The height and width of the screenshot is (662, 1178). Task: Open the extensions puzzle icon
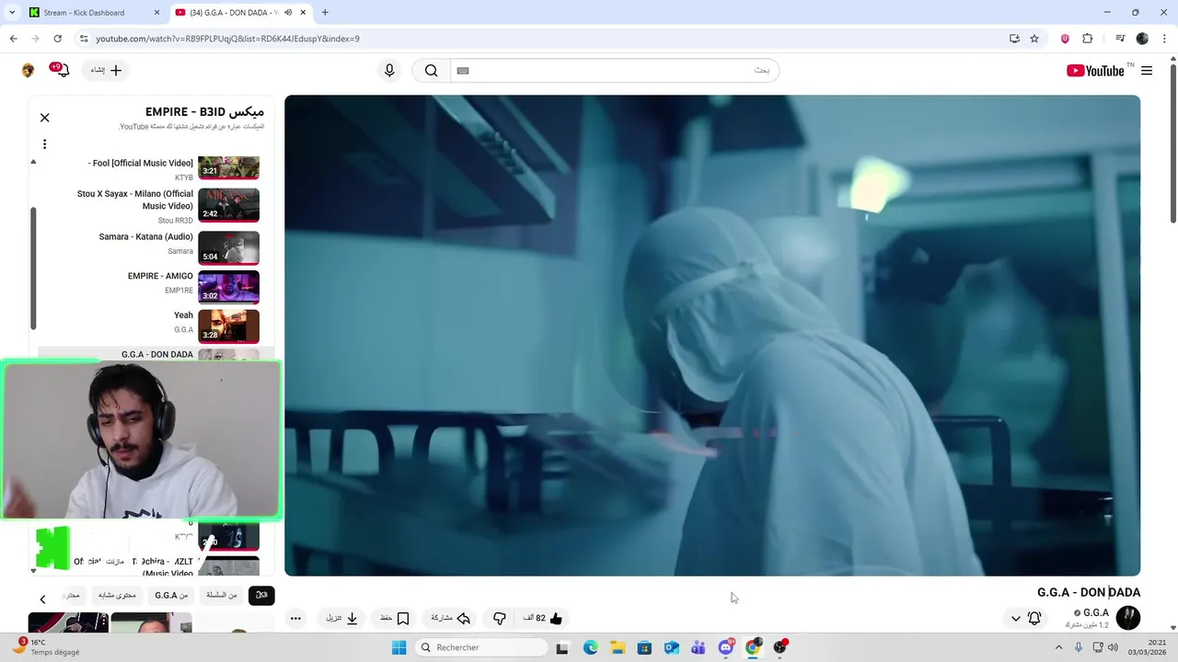click(x=1087, y=39)
